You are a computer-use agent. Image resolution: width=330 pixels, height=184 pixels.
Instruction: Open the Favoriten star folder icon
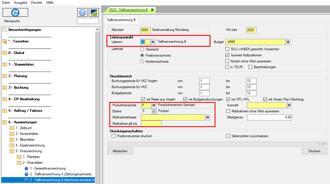pos(4,41)
